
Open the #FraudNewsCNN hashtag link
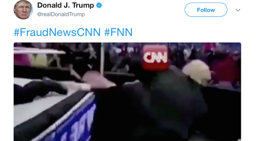pos(57,32)
